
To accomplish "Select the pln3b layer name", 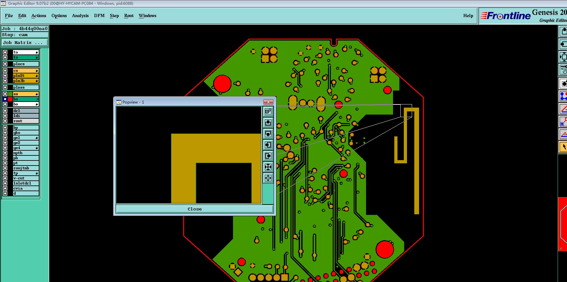I will 26,81.
